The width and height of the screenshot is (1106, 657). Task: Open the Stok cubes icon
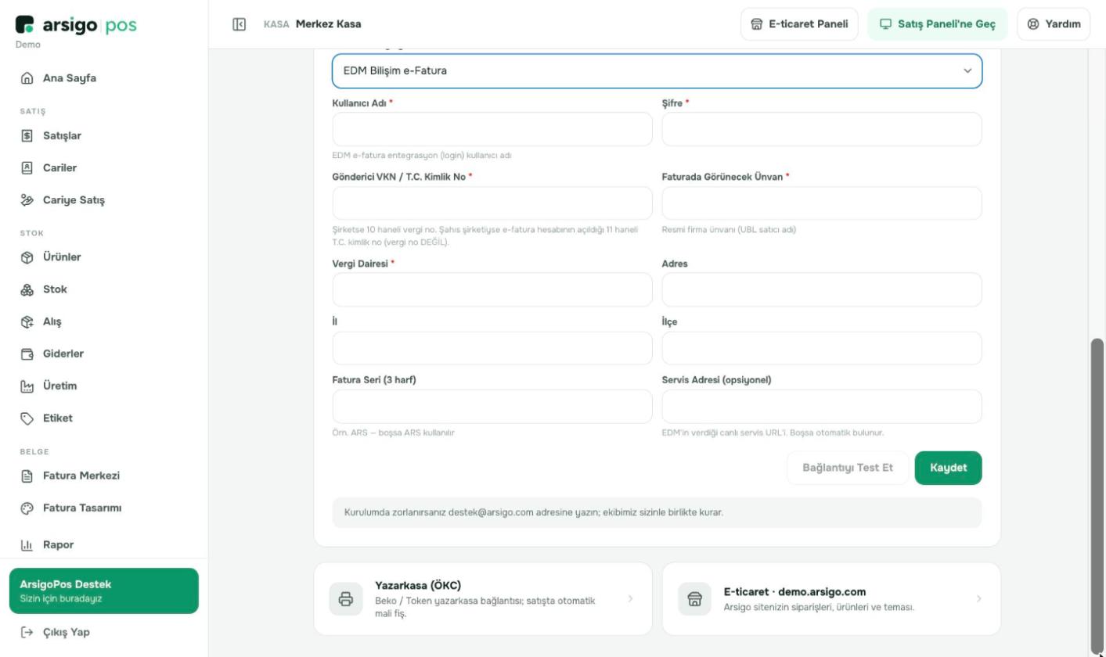tap(27, 289)
